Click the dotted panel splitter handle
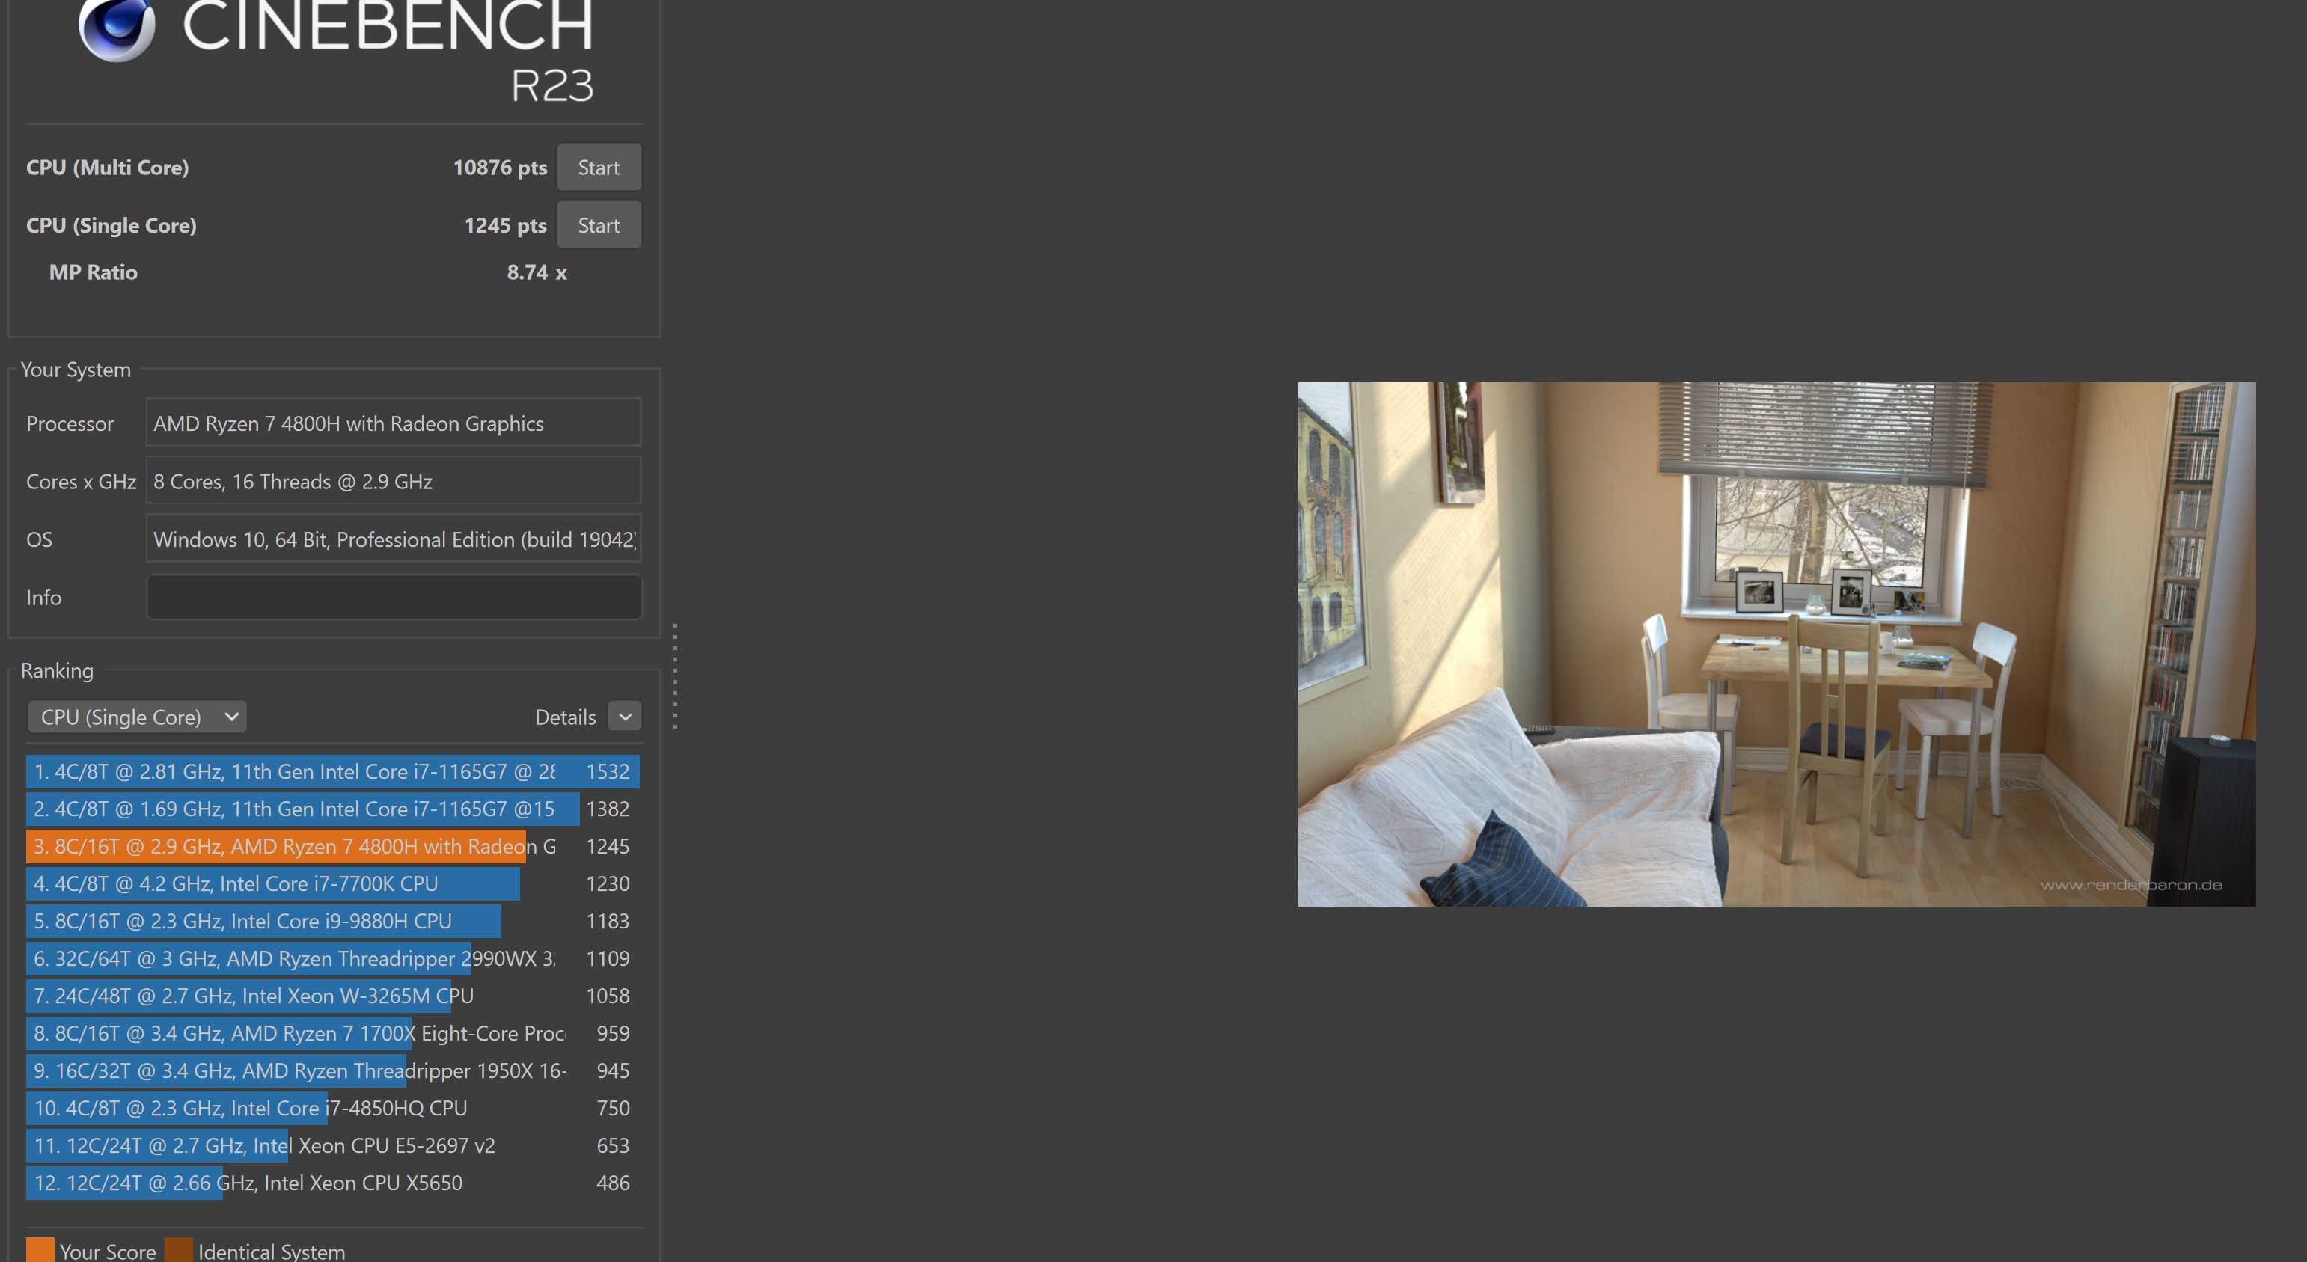The width and height of the screenshot is (2307, 1262). pos(675,676)
